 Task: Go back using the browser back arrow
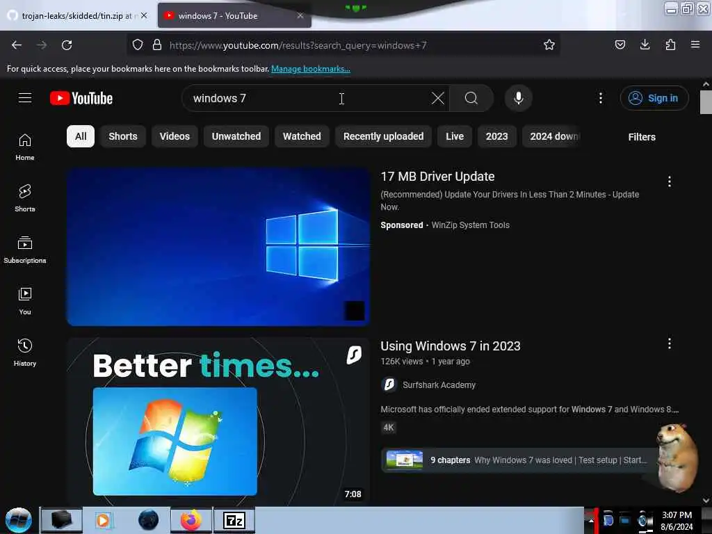click(x=17, y=45)
